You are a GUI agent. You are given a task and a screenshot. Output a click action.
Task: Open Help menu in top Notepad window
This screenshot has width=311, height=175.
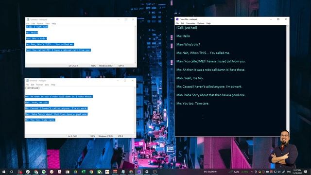pyautogui.click(x=54, y=24)
